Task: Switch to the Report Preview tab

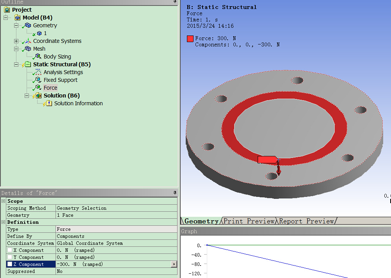Action: coord(307,221)
